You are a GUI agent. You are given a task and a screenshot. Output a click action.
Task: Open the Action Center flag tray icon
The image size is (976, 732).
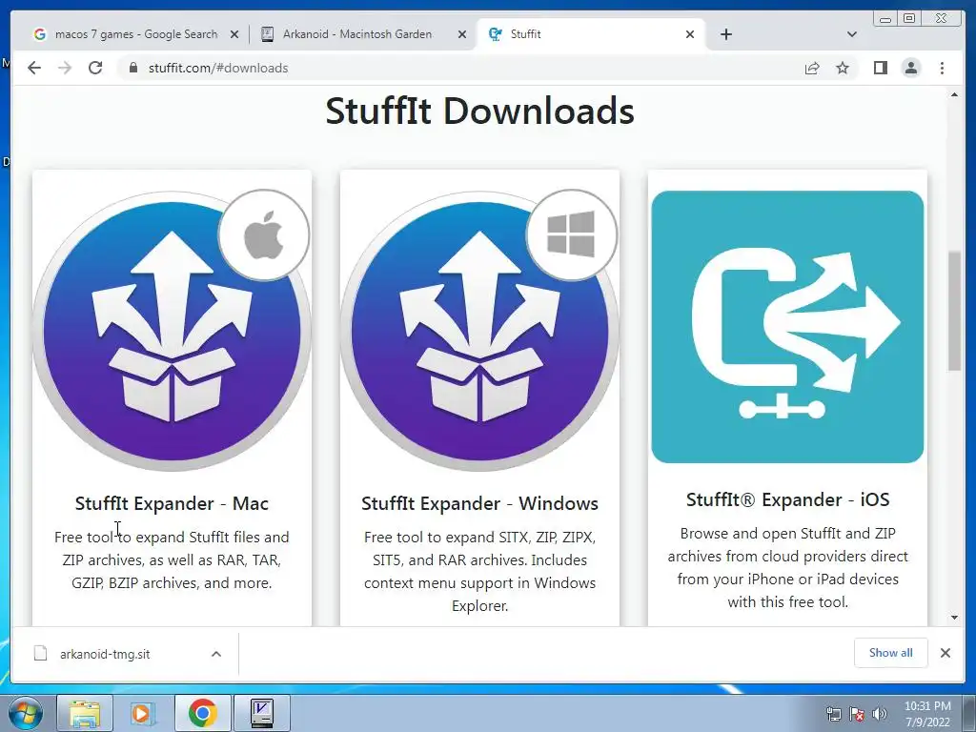click(857, 713)
